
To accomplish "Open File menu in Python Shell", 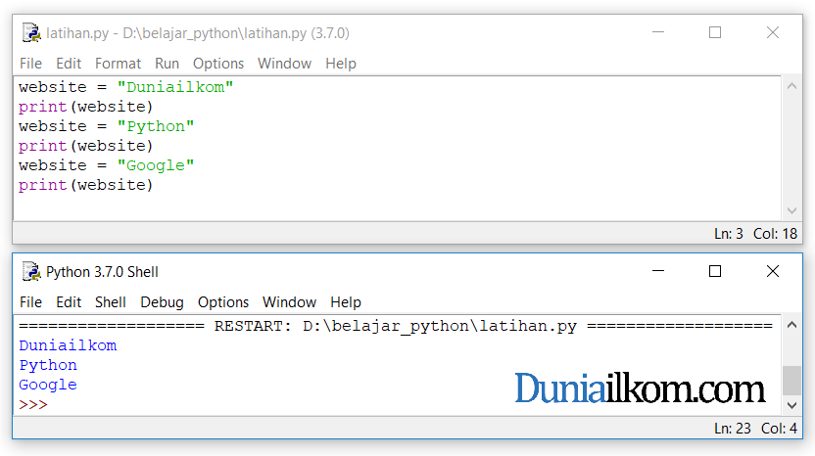I will pyautogui.click(x=30, y=302).
